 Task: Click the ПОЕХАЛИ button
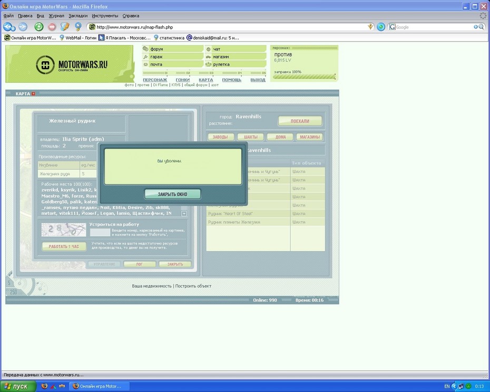300,121
